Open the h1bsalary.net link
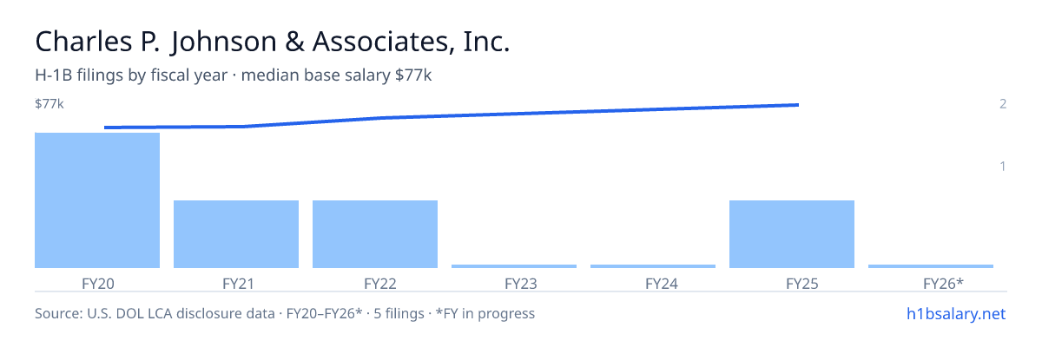Image resolution: width=1042 pixels, height=347 pixels. (955, 313)
